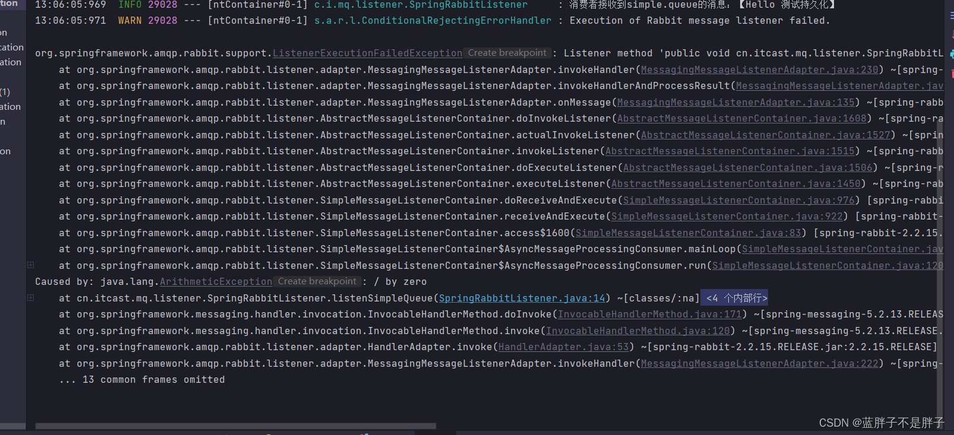Open SimpleMessageListenerContainer.java:922 link

[726, 217]
